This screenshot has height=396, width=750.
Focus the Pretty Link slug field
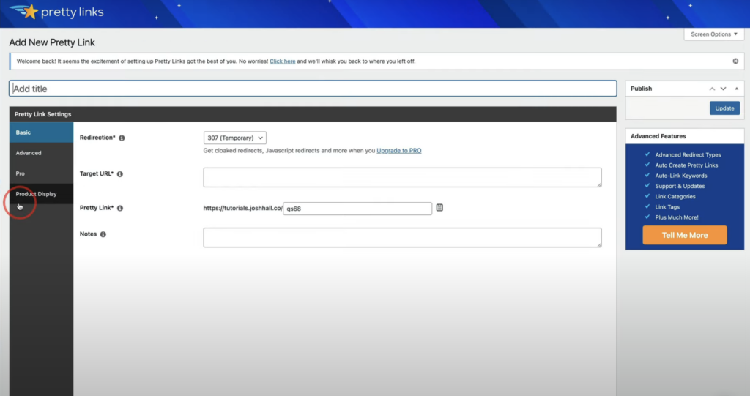[357, 209]
